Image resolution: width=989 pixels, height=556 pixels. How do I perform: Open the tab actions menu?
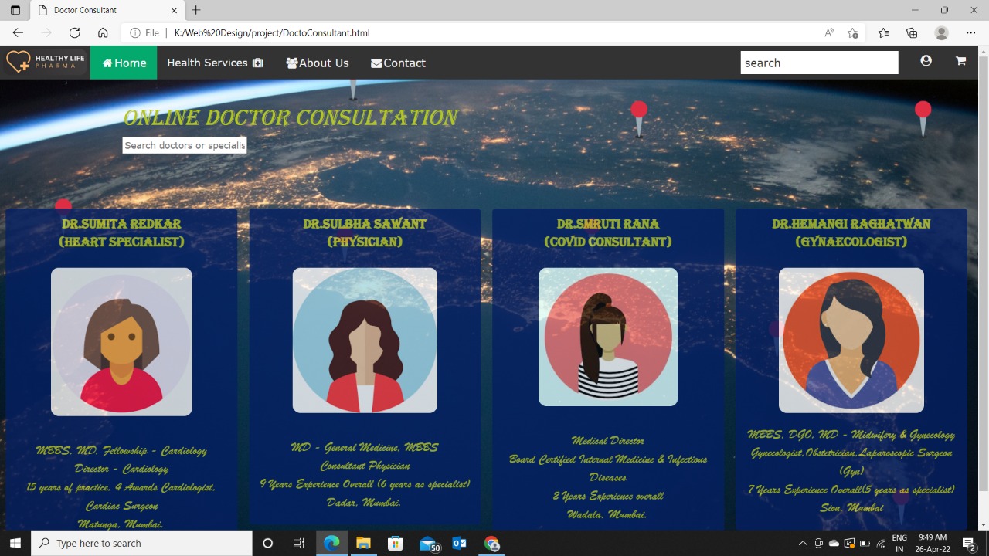tap(15, 10)
